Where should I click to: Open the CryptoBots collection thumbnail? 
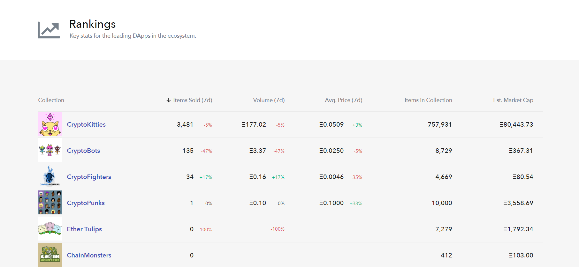click(x=50, y=150)
